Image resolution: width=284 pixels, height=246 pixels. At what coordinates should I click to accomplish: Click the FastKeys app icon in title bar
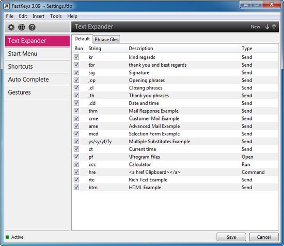click(x=7, y=6)
